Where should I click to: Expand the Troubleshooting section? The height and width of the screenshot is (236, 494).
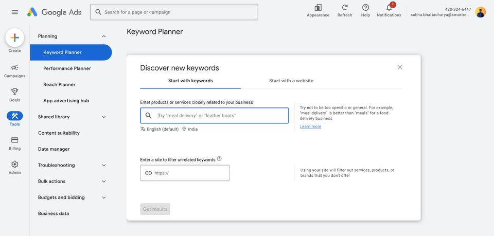coord(104,165)
